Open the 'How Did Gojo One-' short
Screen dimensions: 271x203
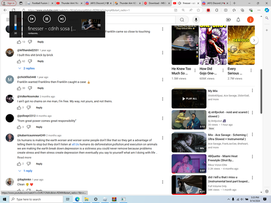[213, 45]
